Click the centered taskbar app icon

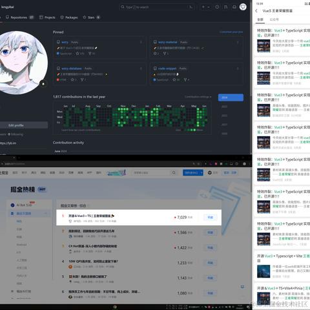coord(115,307)
